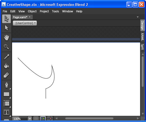
Task: Switch to Split view tab
Action: pyautogui.click(x=143, y=47)
